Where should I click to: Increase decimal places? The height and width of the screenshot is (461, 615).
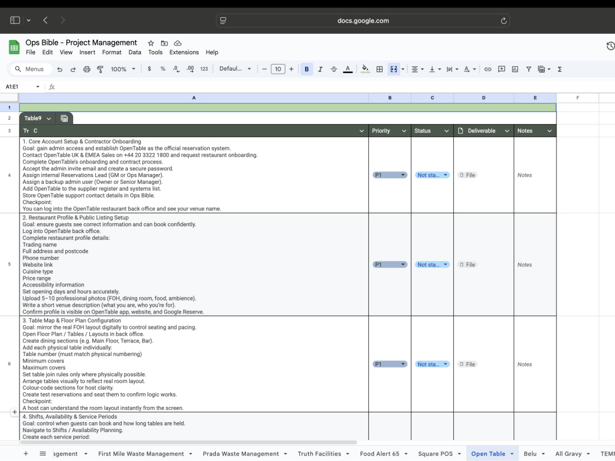(190, 69)
